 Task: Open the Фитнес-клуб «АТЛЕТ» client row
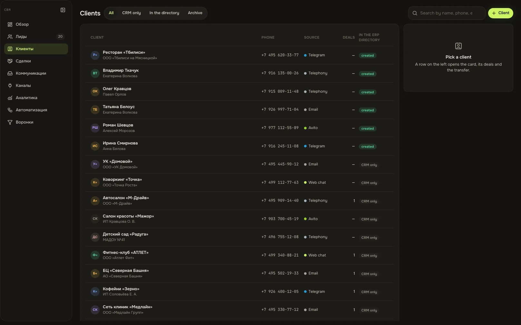(x=240, y=255)
